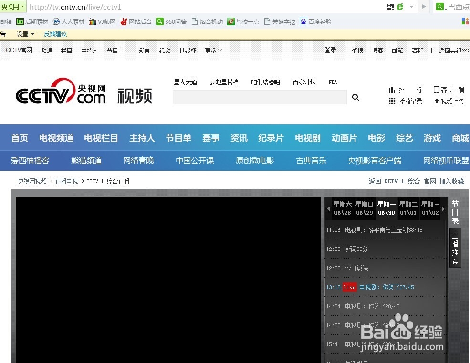Click the 反馈建议 link

[55, 34]
